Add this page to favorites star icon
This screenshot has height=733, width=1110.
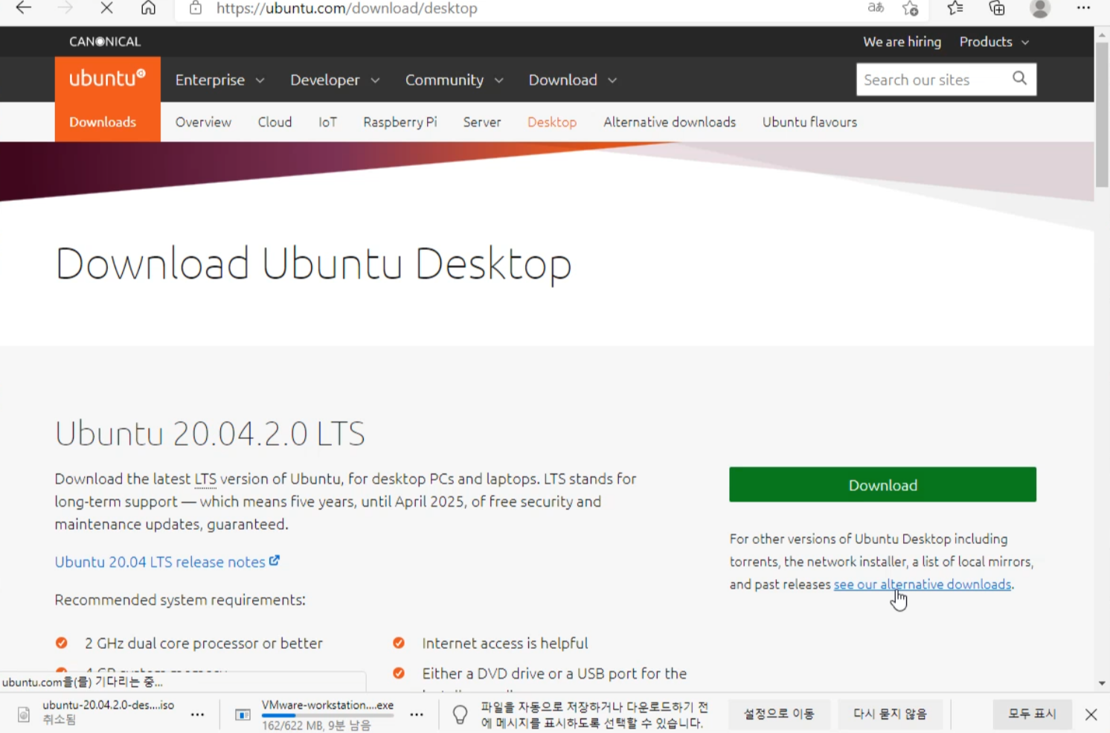click(x=910, y=8)
